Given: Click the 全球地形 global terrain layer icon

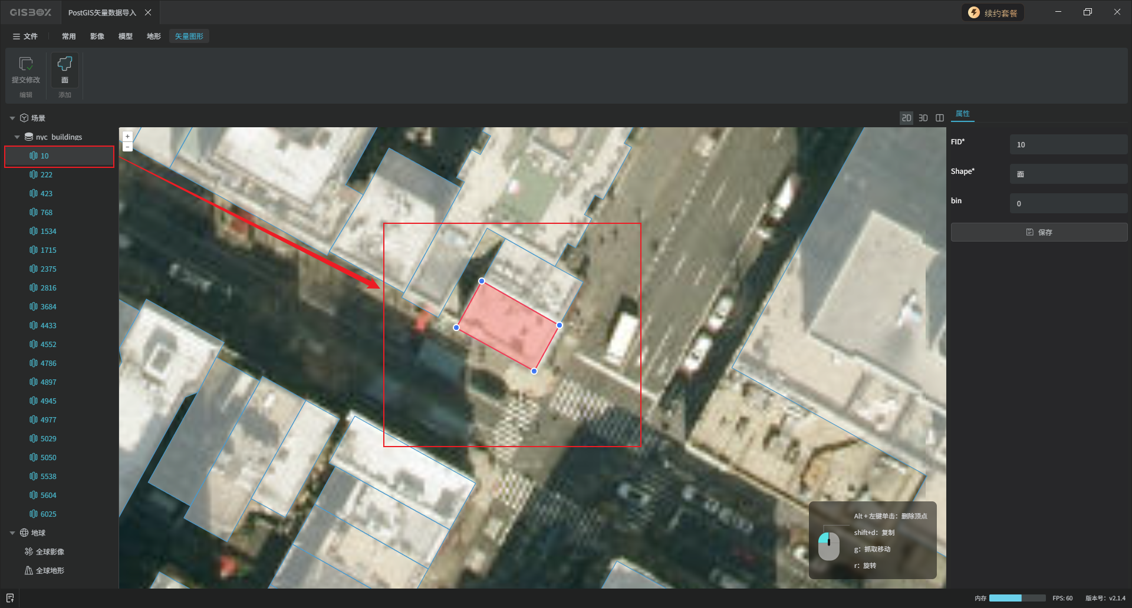Looking at the screenshot, I should coord(28,570).
